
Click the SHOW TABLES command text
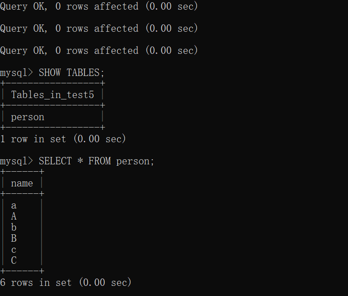pyautogui.click(x=72, y=73)
